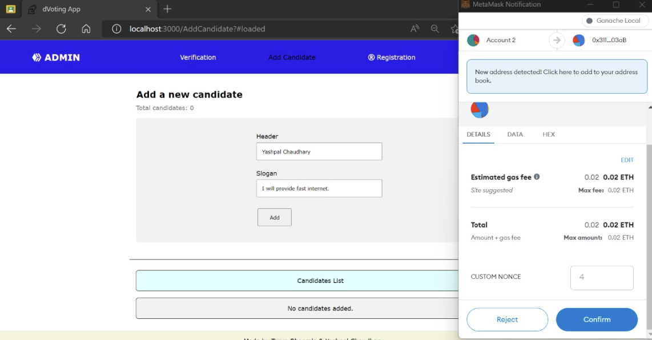Click the browser refresh icon

(x=61, y=29)
